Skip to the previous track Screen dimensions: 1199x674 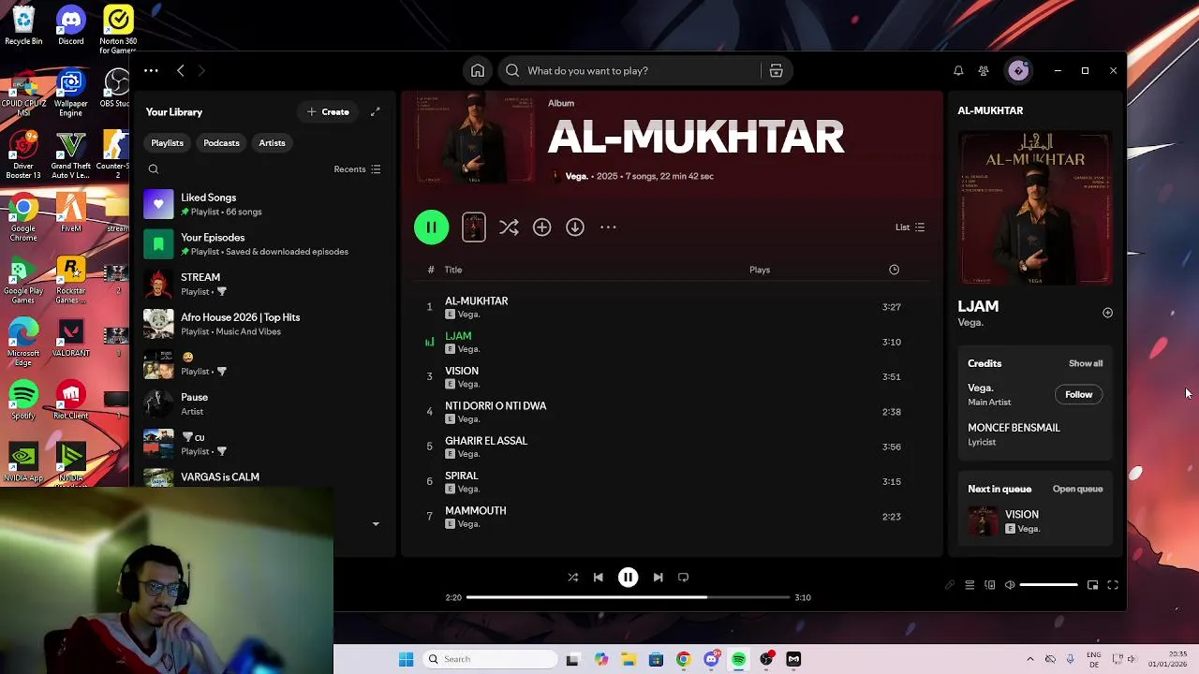tap(598, 578)
